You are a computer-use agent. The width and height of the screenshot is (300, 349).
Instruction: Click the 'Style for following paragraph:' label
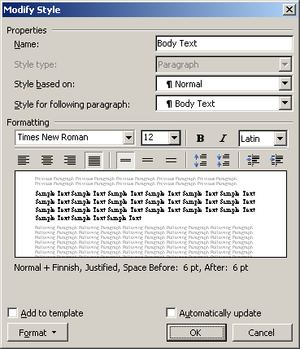point(72,104)
